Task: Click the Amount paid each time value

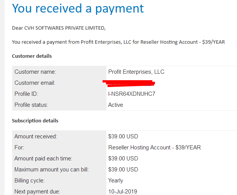Action: click(x=123, y=159)
